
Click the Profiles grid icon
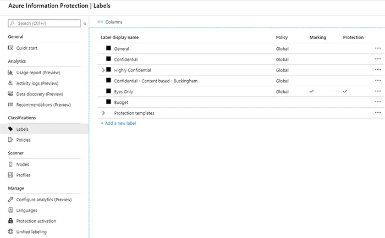[10, 175]
